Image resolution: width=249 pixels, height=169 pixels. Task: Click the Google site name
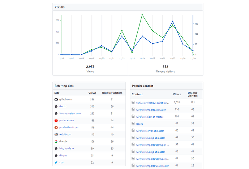[x=63, y=141]
